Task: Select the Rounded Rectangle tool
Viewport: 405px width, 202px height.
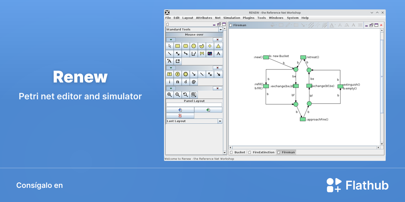Action: (186, 46)
